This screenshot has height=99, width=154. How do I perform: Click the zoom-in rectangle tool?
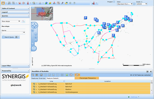tap(9, 3)
